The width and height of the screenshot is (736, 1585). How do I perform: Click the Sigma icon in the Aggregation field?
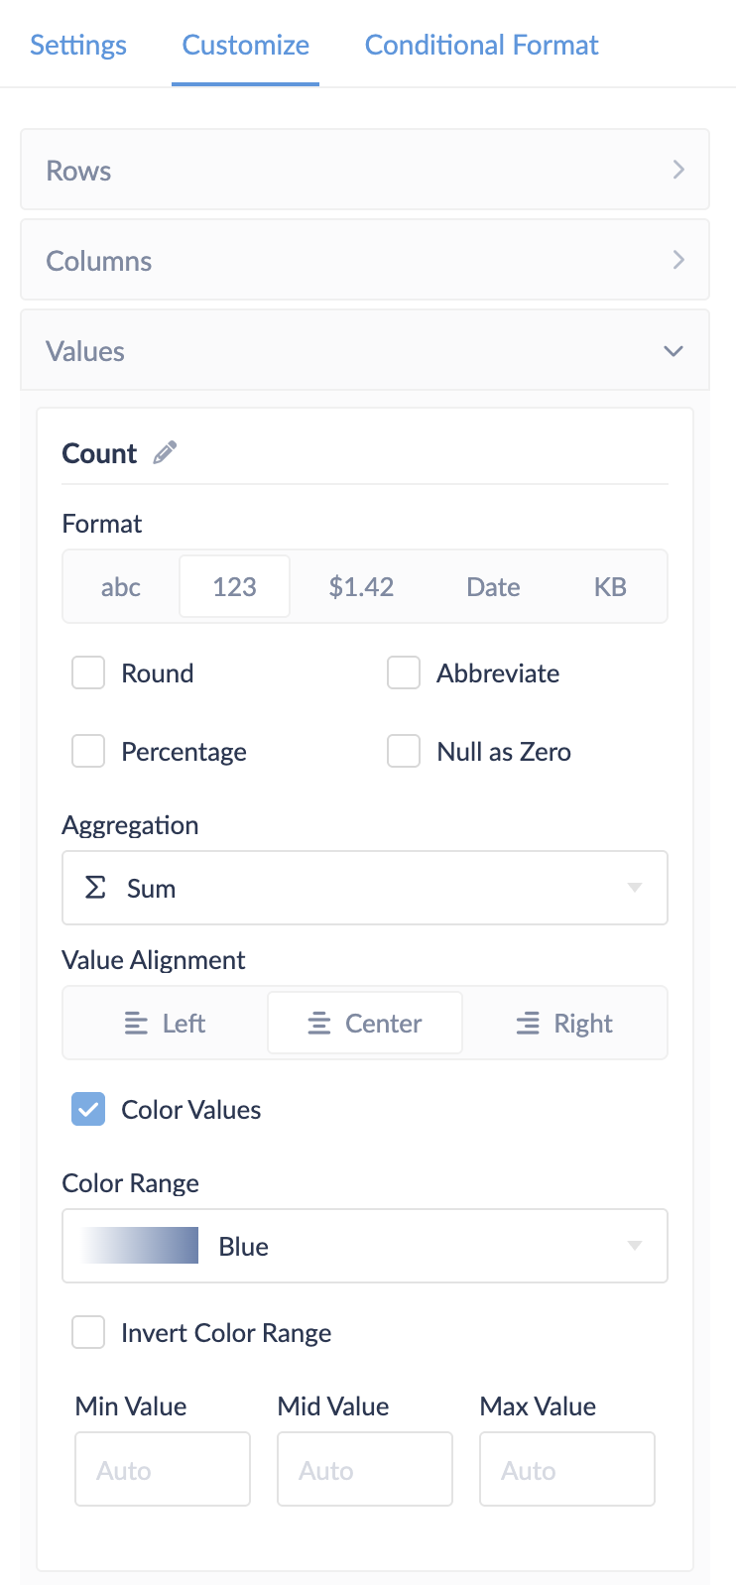tap(95, 888)
